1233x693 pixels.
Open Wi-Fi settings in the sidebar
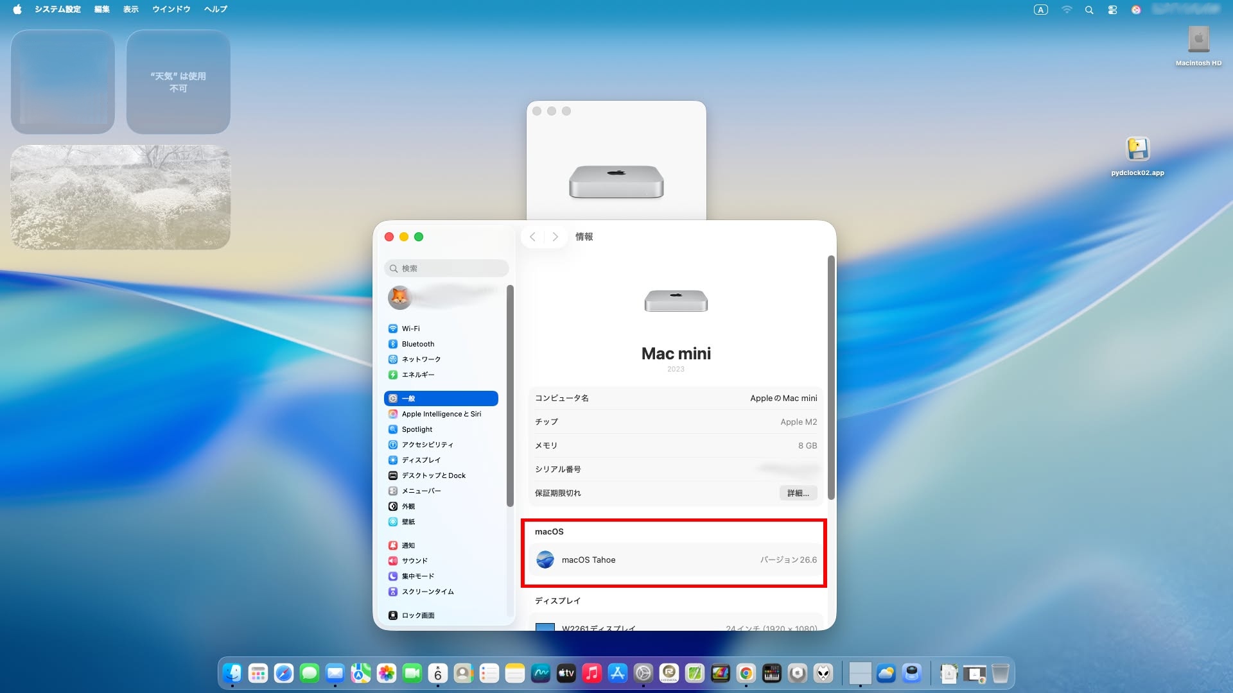(441, 329)
